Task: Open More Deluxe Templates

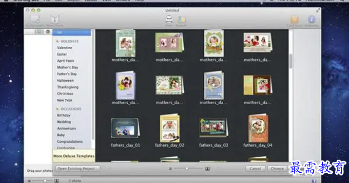Action: 74,156
